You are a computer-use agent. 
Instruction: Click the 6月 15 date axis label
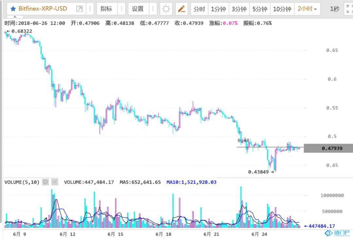pos(115,234)
